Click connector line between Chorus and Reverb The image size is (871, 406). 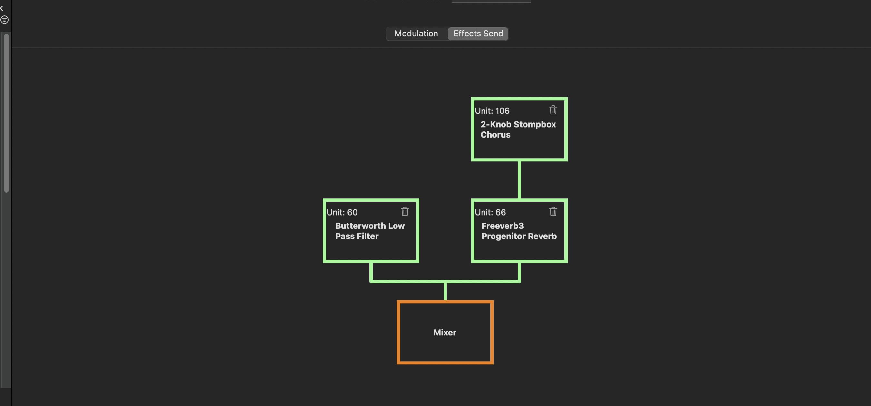point(519,180)
